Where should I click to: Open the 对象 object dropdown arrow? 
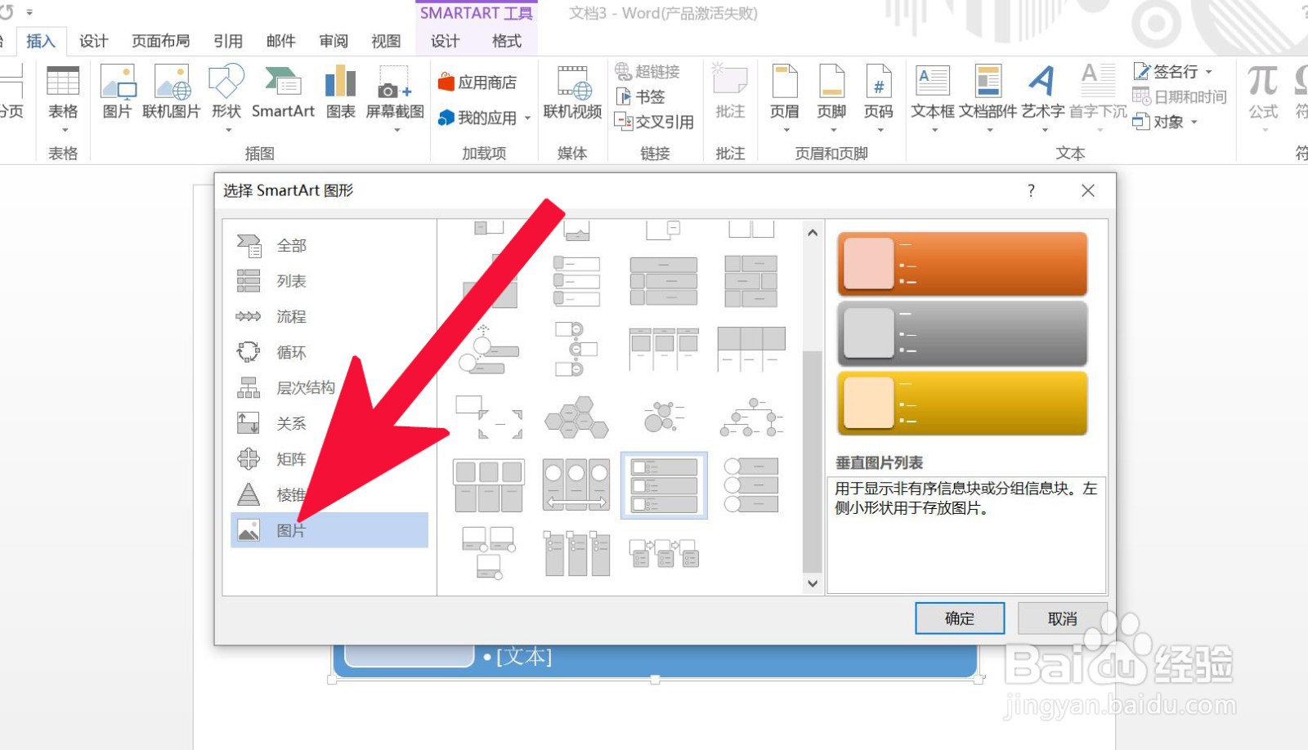[x=1192, y=123]
